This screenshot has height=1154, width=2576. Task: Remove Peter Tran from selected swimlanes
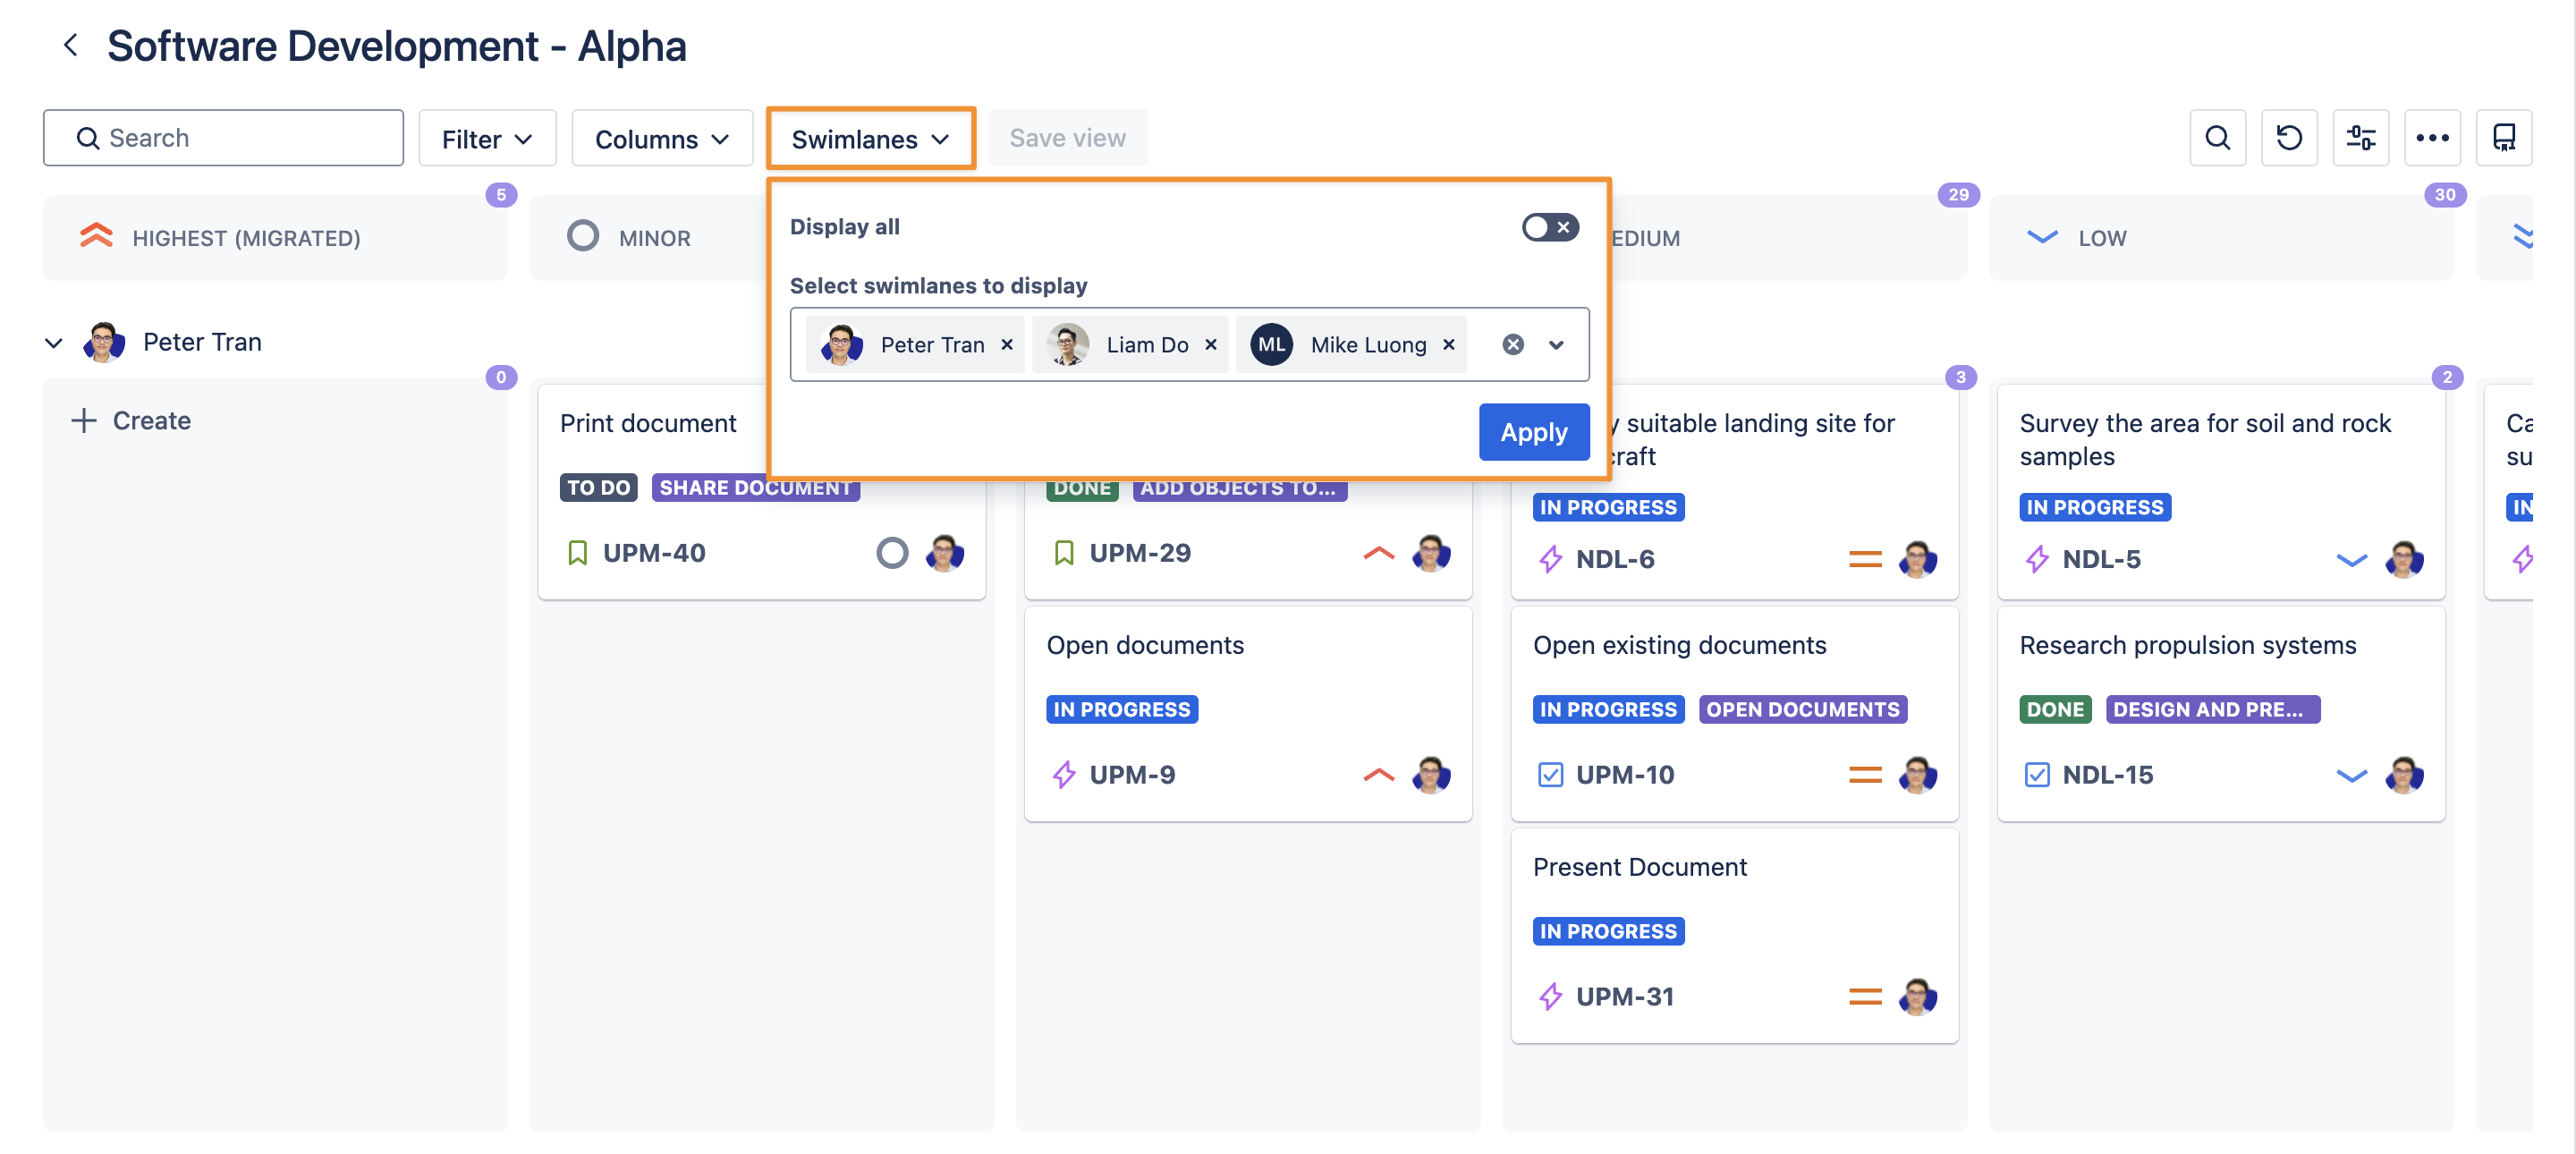pyautogui.click(x=1007, y=345)
